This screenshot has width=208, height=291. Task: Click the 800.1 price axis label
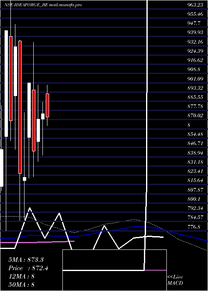pyautogui.click(x=194, y=199)
